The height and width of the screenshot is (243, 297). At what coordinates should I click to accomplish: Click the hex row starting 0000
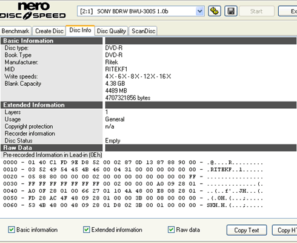(133, 163)
